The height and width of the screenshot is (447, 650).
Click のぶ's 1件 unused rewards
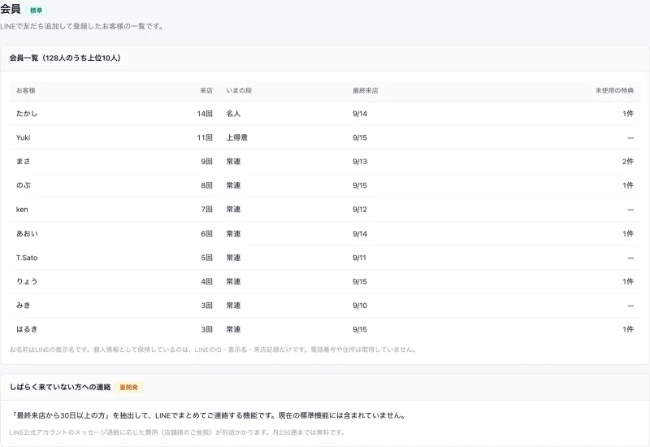pyautogui.click(x=628, y=185)
